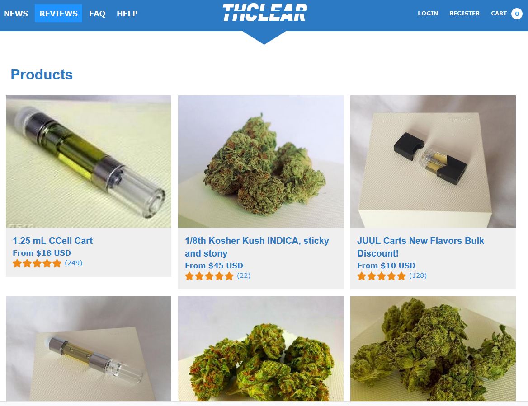Click the LOGIN link
This screenshot has height=406, width=528.
click(428, 14)
